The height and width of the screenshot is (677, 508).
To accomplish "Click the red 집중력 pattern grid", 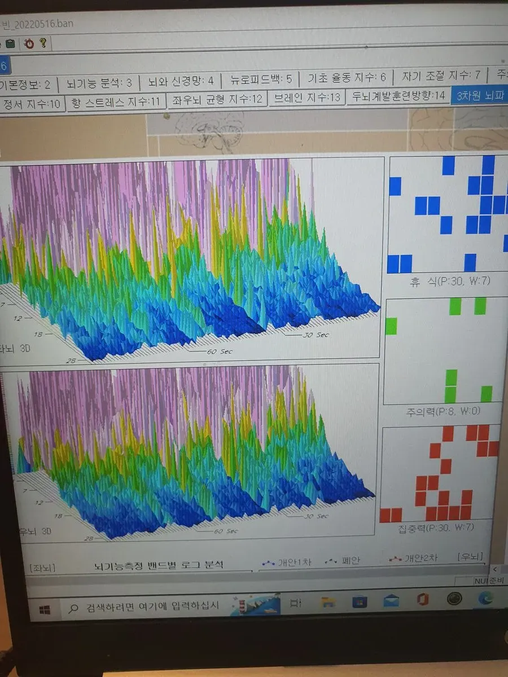I will pyautogui.click(x=440, y=474).
